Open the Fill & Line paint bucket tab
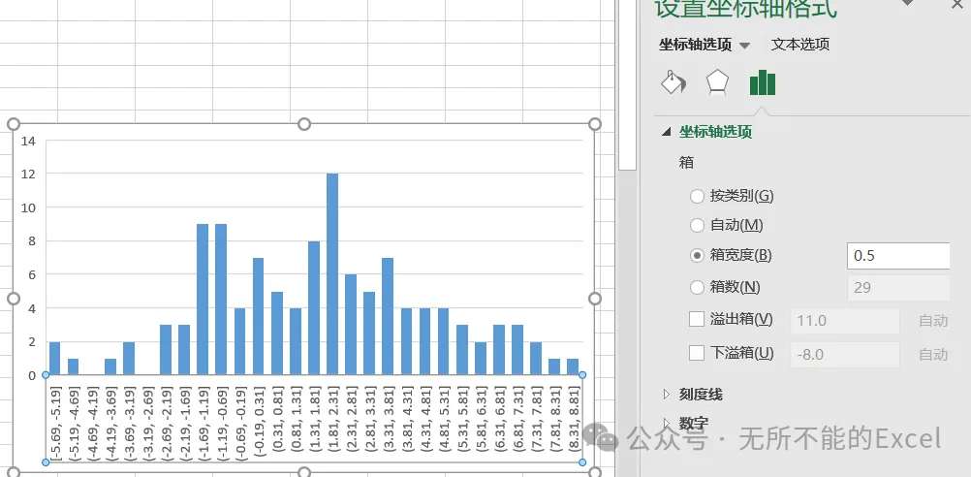This screenshot has height=477, width=971. pos(673,82)
